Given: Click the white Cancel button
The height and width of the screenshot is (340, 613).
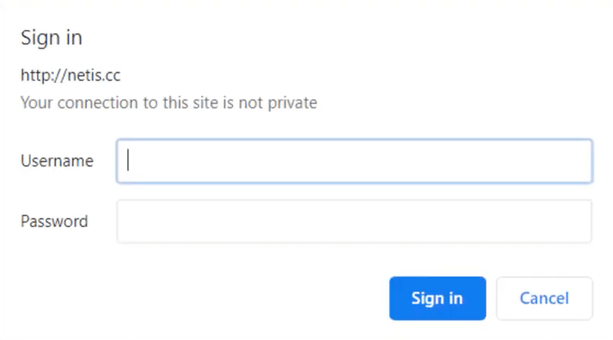Looking at the screenshot, I should pos(544,298).
